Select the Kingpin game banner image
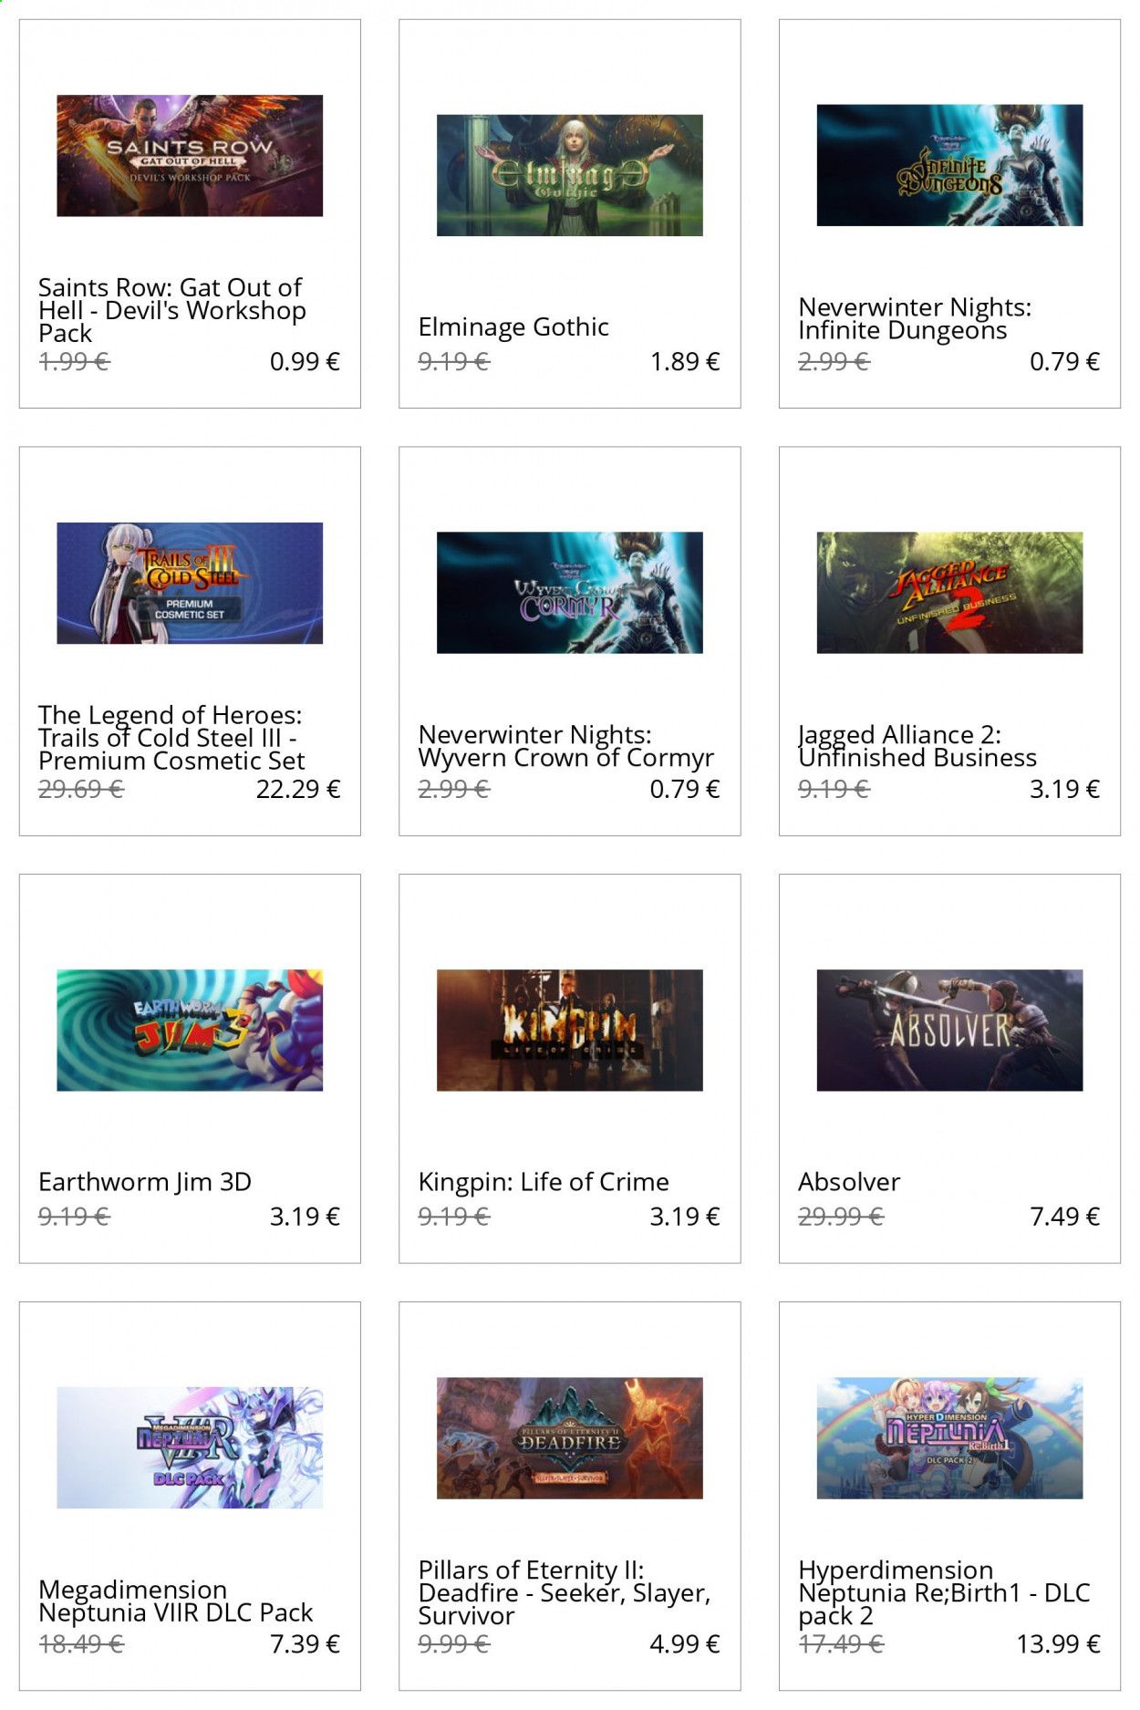 (569, 1030)
